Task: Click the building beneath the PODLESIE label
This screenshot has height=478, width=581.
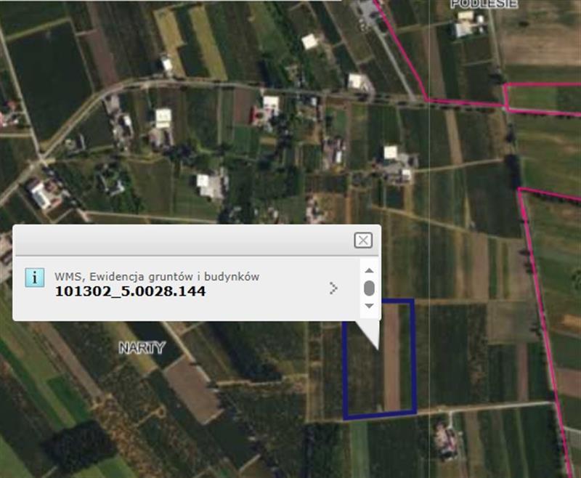Action: pyautogui.click(x=463, y=28)
